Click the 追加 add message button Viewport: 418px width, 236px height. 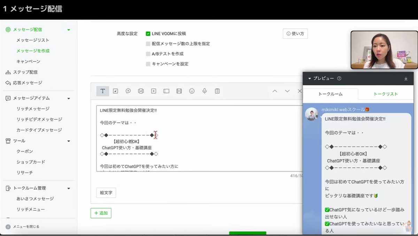point(101,213)
